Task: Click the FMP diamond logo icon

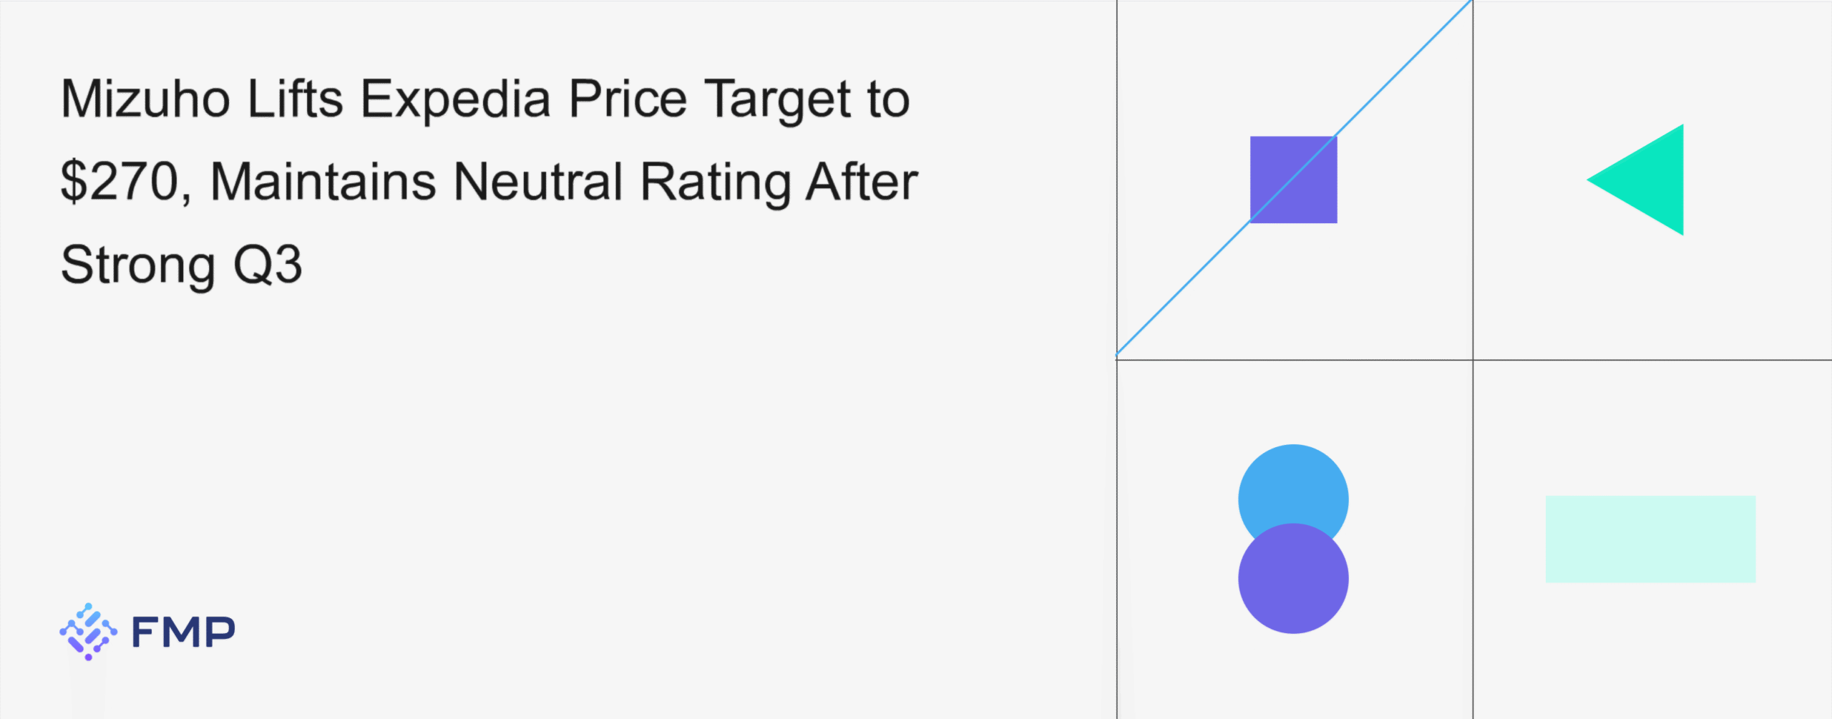Action: pos(88,631)
